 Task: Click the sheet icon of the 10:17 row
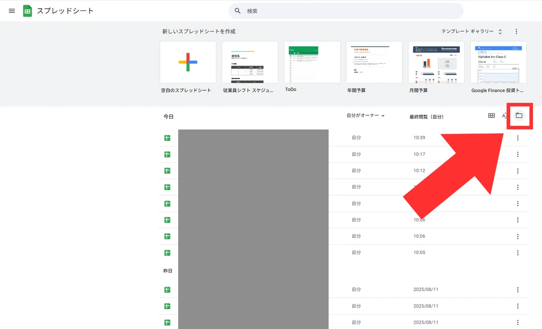coord(167,155)
